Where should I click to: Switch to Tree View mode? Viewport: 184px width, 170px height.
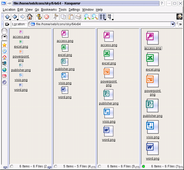(110, 17)
